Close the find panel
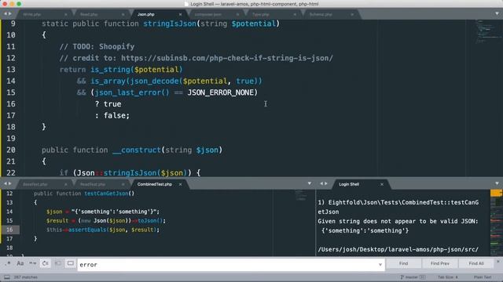This screenshot has width=503, height=282. click(x=498, y=262)
